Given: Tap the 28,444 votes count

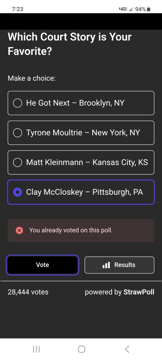Looking at the screenshot, I should coord(28,292).
